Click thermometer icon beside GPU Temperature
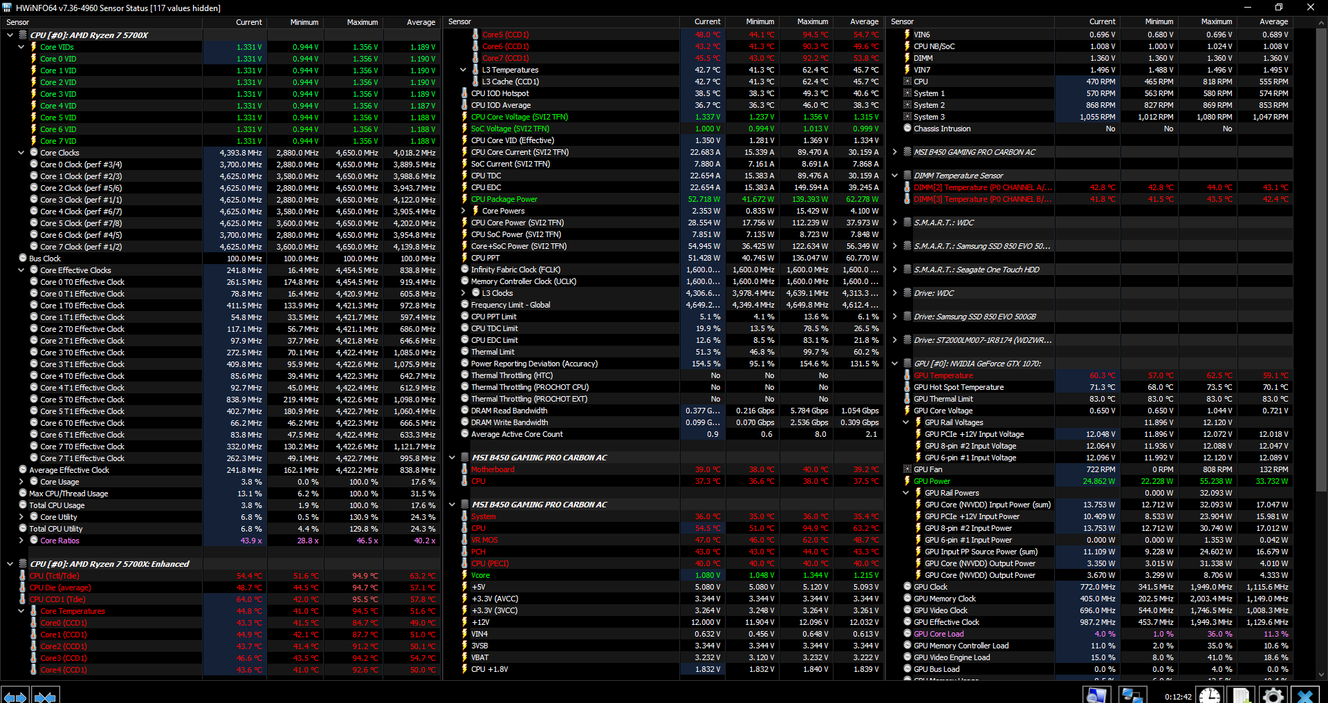1328x703 pixels. [907, 375]
